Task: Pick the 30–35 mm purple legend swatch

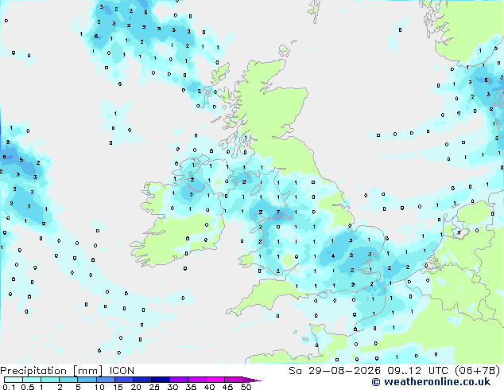Action: pyautogui.click(x=179, y=380)
